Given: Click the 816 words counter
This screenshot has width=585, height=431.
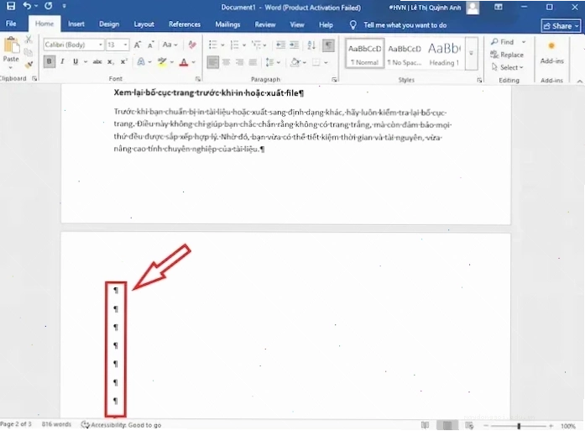Looking at the screenshot, I should point(56,424).
